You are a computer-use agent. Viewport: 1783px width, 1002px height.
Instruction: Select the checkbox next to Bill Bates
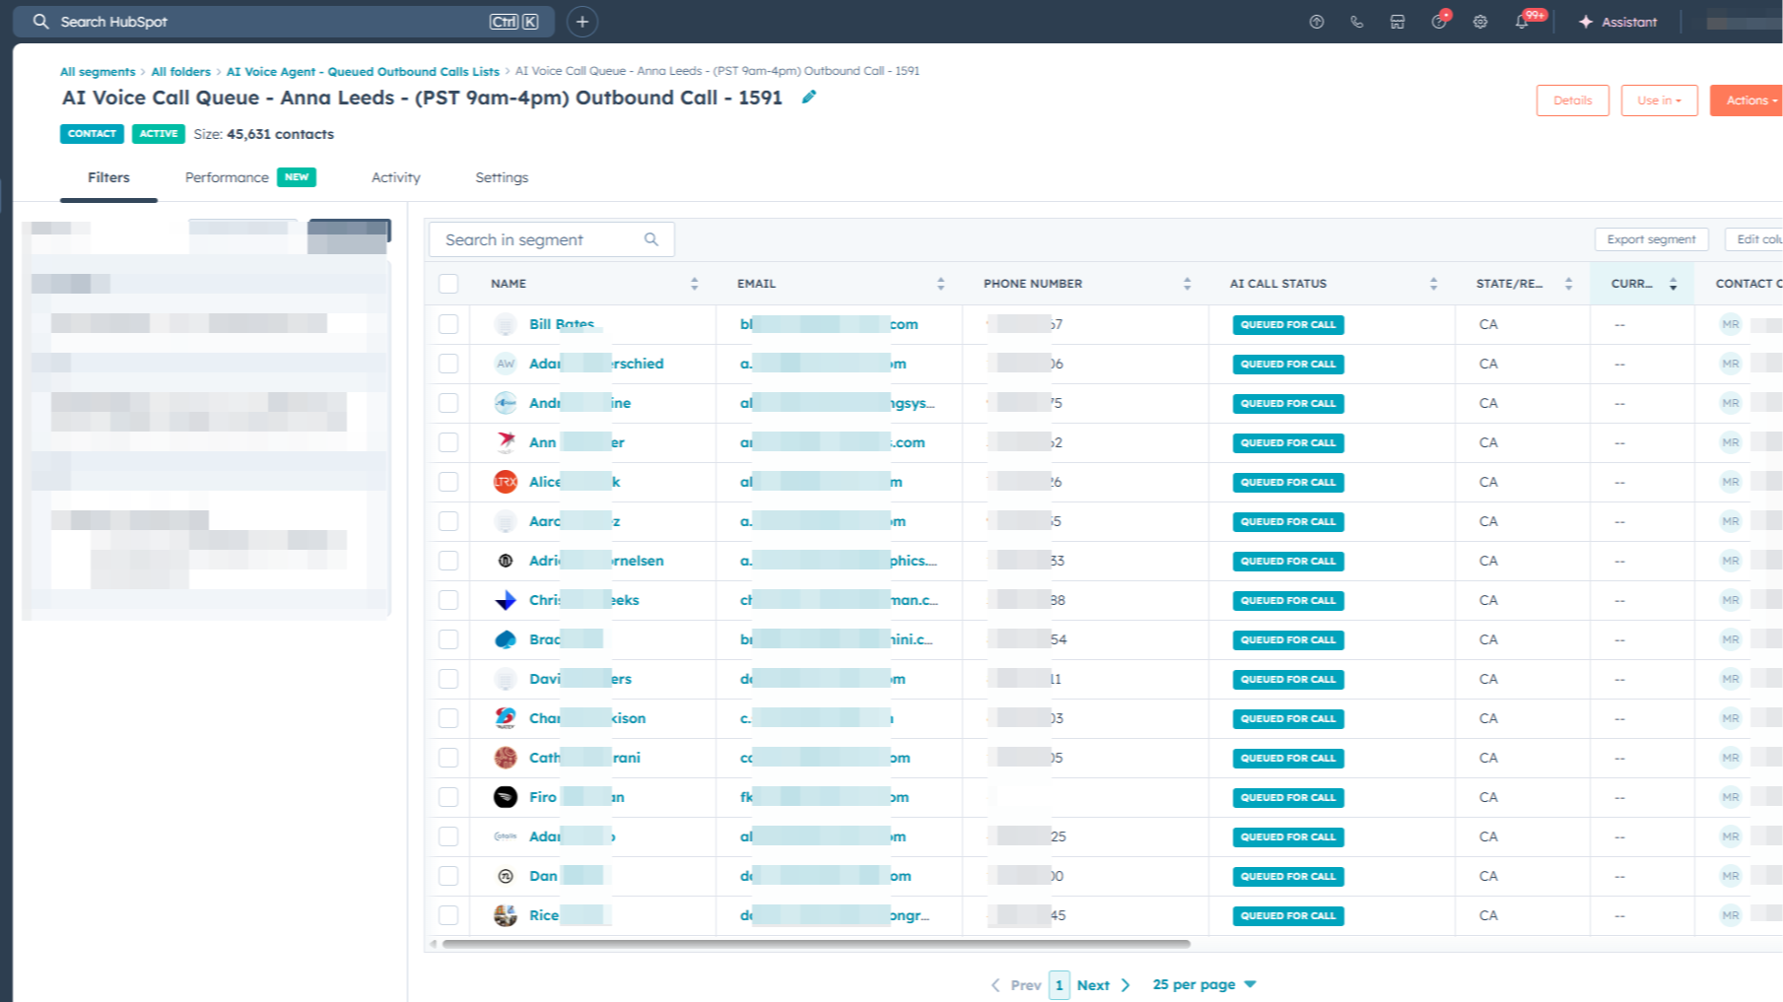[448, 323]
